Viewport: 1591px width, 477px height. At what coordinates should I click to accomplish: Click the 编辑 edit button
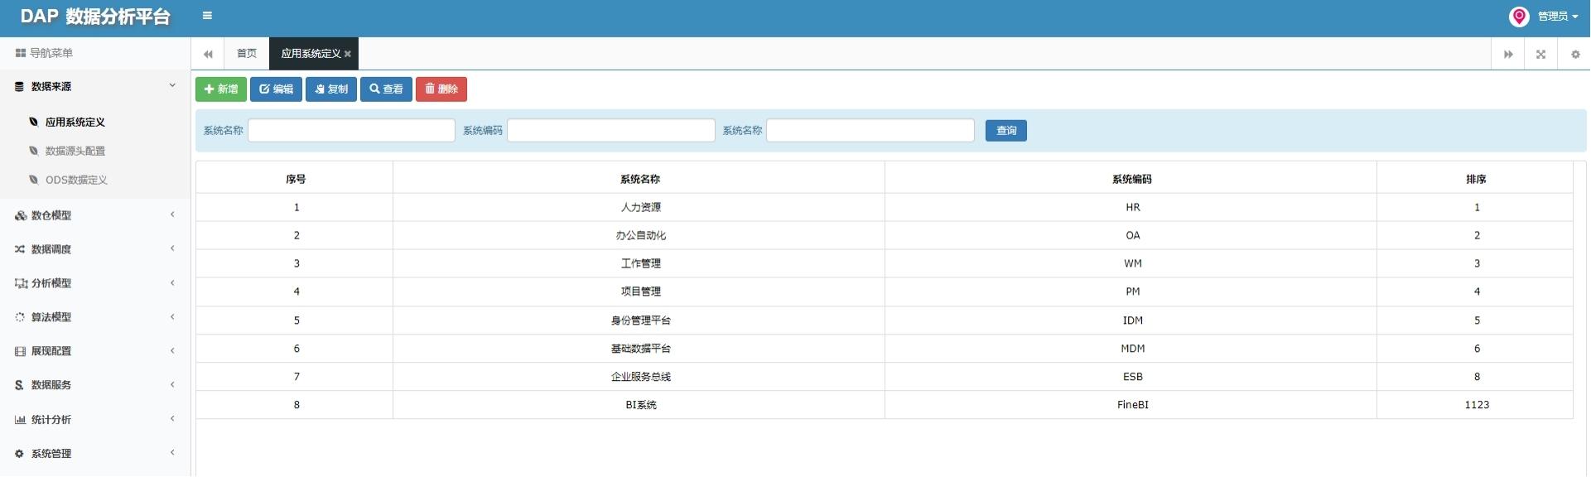(x=276, y=89)
